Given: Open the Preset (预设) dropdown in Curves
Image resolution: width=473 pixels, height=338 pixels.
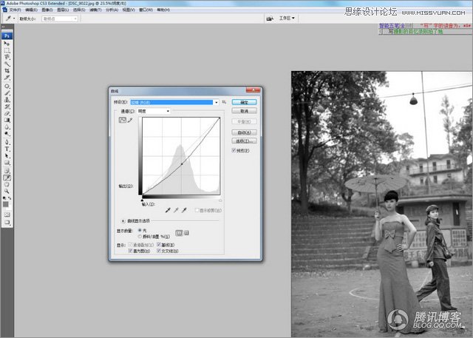Looking at the screenshot, I should [174, 102].
